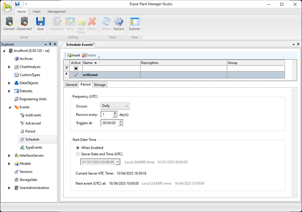This screenshot has width=302, height=212.
Task: Select Schedule node in Explorer
Action: click(32, 139)
